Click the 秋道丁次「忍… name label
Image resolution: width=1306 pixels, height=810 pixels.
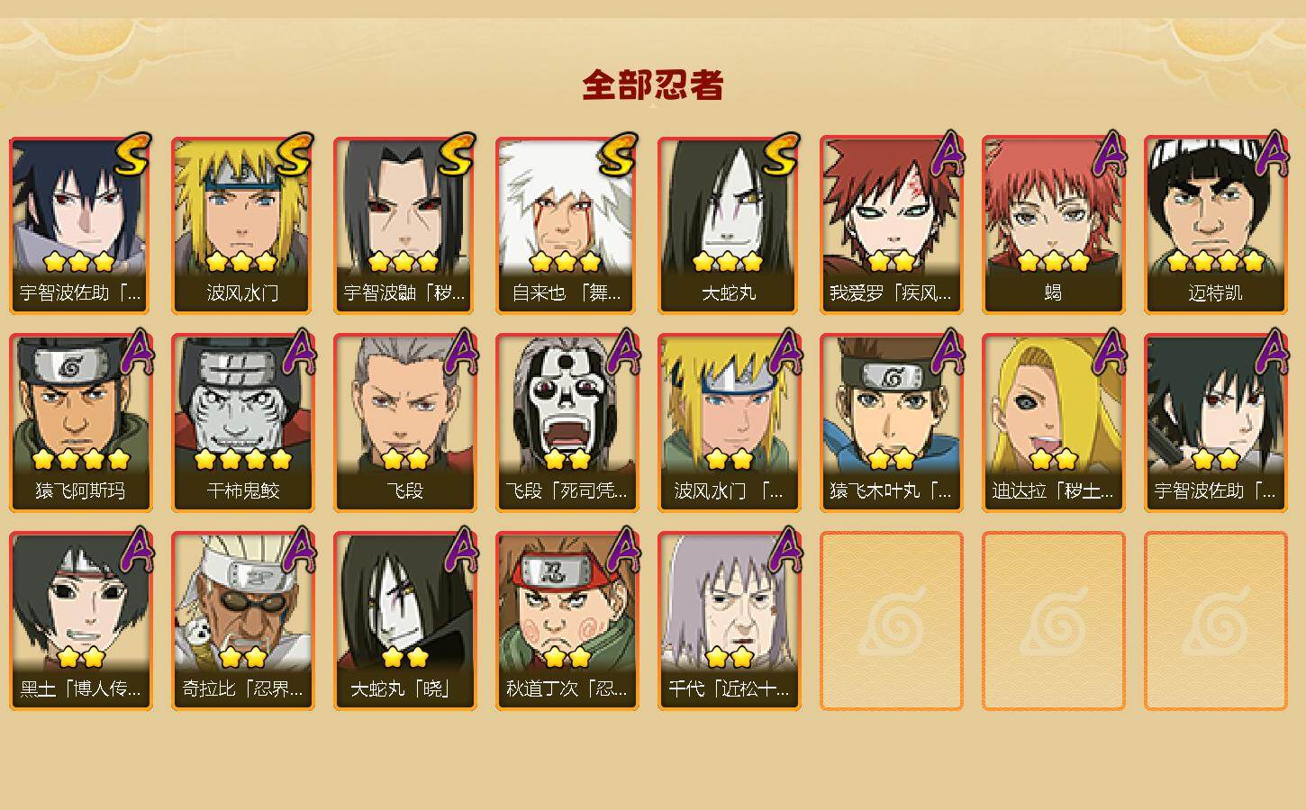[x=567, y=689]
